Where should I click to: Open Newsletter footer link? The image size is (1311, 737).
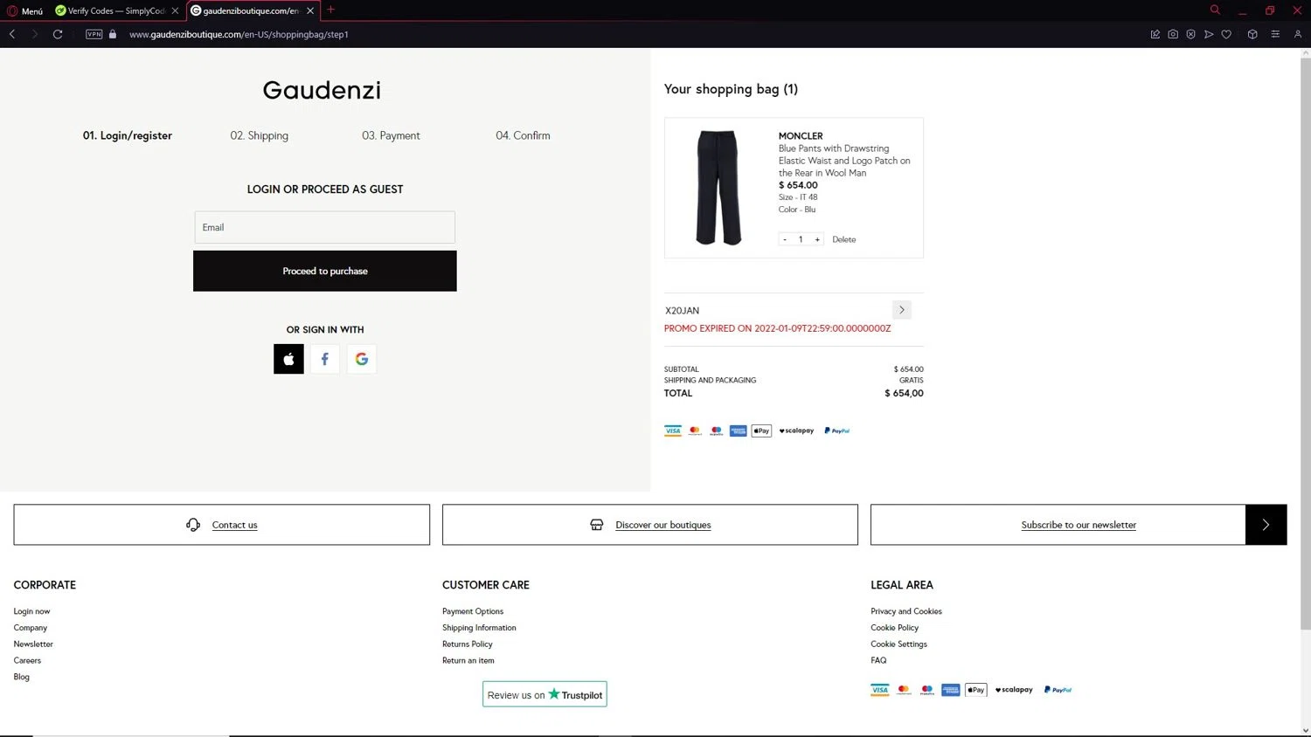[33, 644]
